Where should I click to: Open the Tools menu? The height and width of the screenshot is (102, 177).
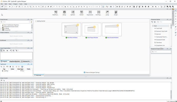(x=21, y=4)
